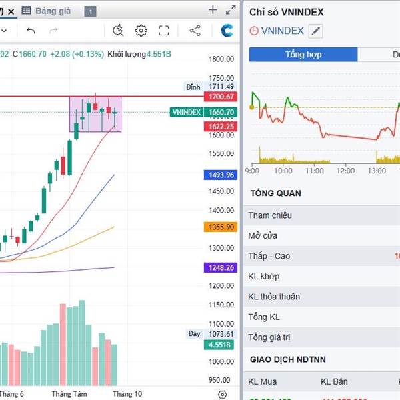
Task: Edit VNINDEX symbol with pencil icon
Action: (316, 31)
